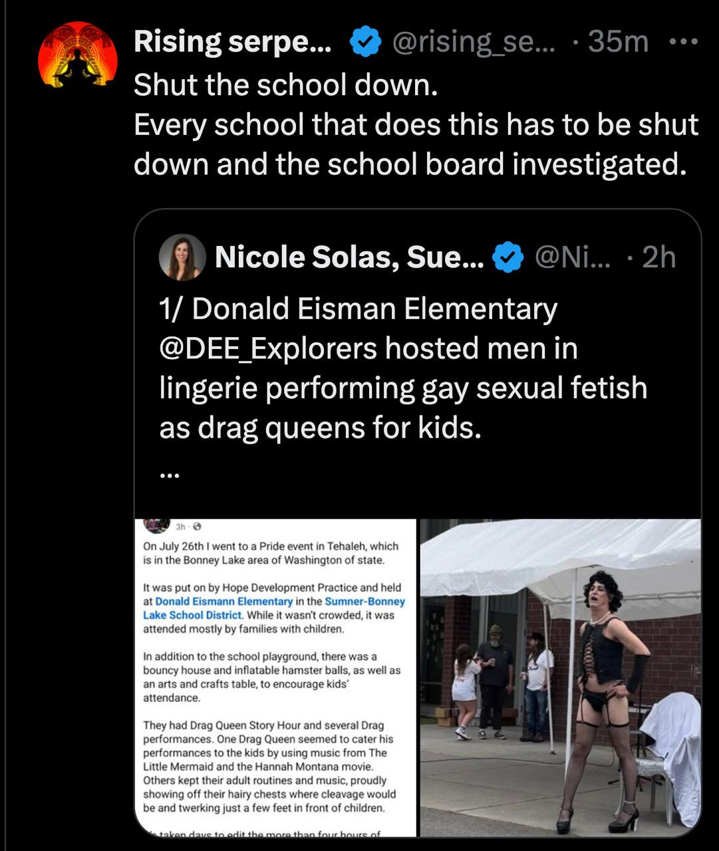Click the "Shut the school down." tweet text
719x851 pixels.
tap(285, 84)
